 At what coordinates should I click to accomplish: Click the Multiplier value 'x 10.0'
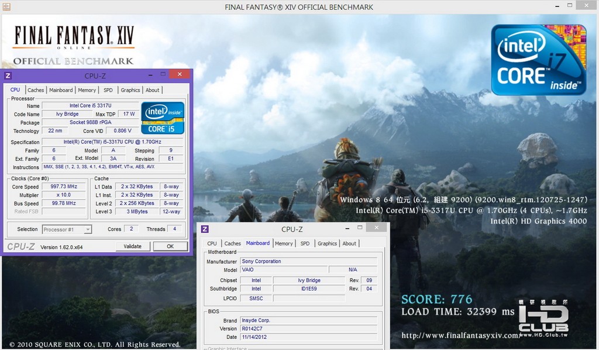pos(64,195)
